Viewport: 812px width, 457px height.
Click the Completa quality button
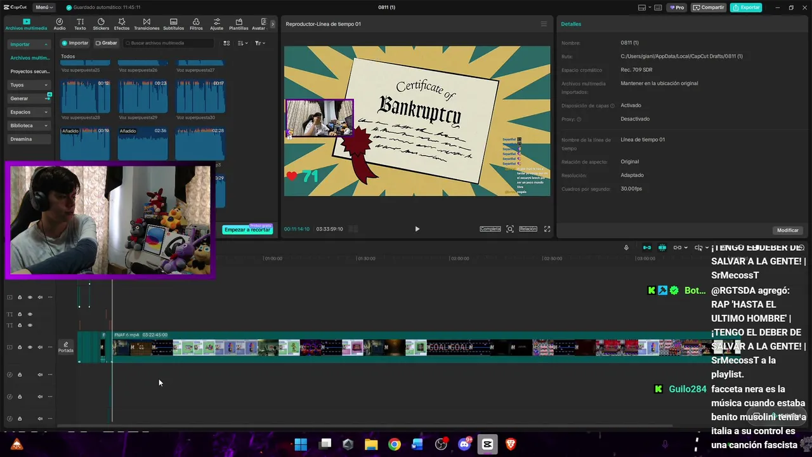pos(490,229)
